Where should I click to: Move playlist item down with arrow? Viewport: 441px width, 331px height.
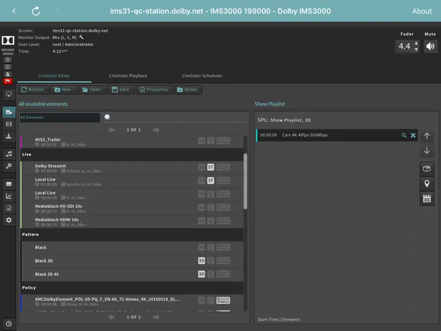[x=427, y=151]
